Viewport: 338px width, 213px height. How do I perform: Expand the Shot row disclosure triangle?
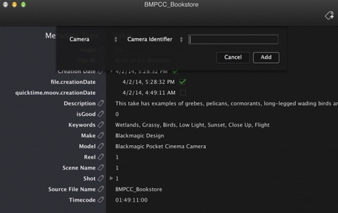(x=111, y=178)
